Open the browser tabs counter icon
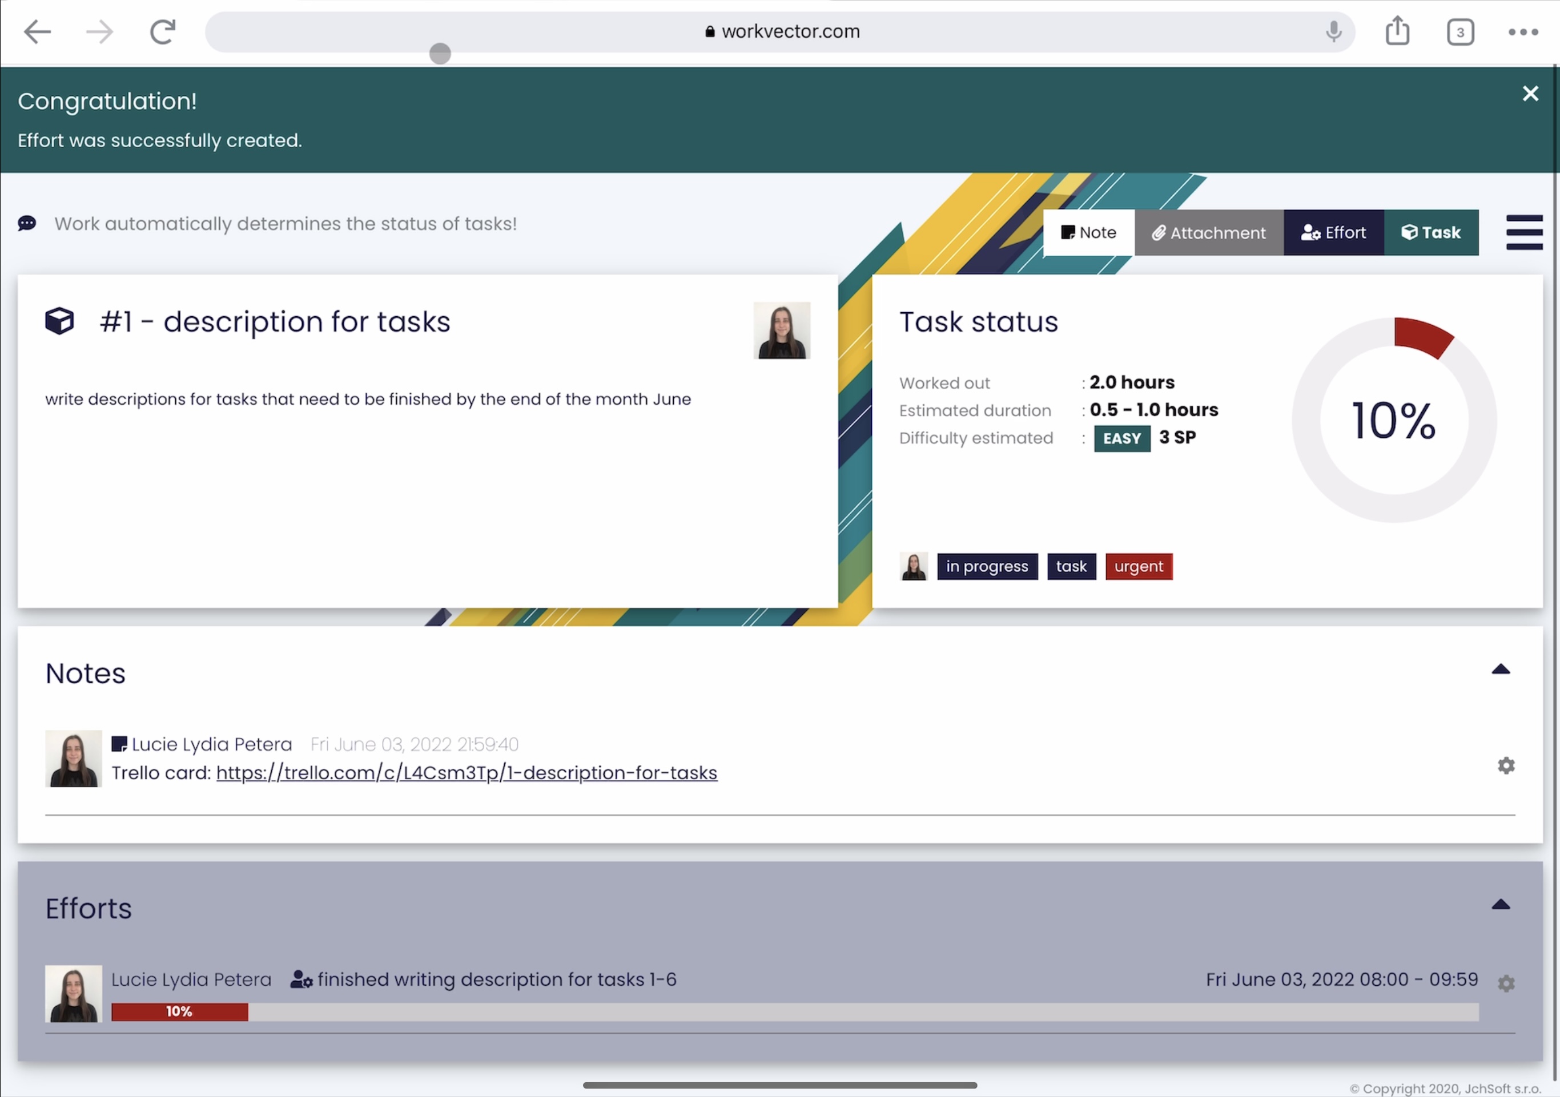 [1460, 32]
